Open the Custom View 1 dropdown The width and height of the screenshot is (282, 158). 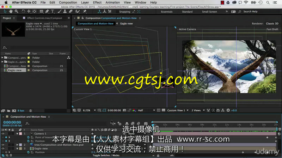click(178, 110)
